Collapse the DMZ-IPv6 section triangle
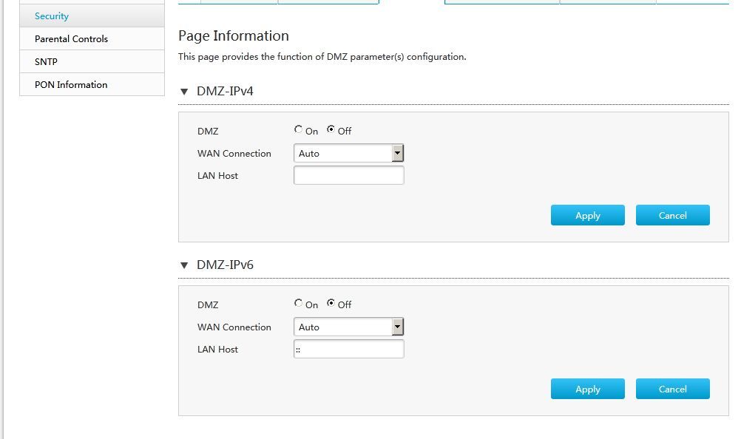741x439 pixels. pos(184,265)
